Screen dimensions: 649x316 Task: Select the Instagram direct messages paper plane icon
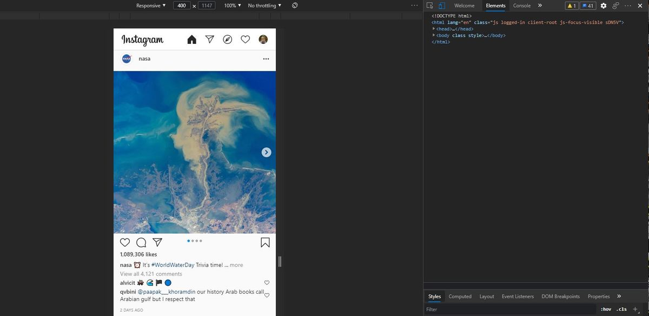[210, 39]
